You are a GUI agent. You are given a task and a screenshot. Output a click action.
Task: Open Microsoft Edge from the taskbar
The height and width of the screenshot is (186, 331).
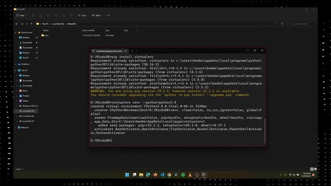[148, 175]
